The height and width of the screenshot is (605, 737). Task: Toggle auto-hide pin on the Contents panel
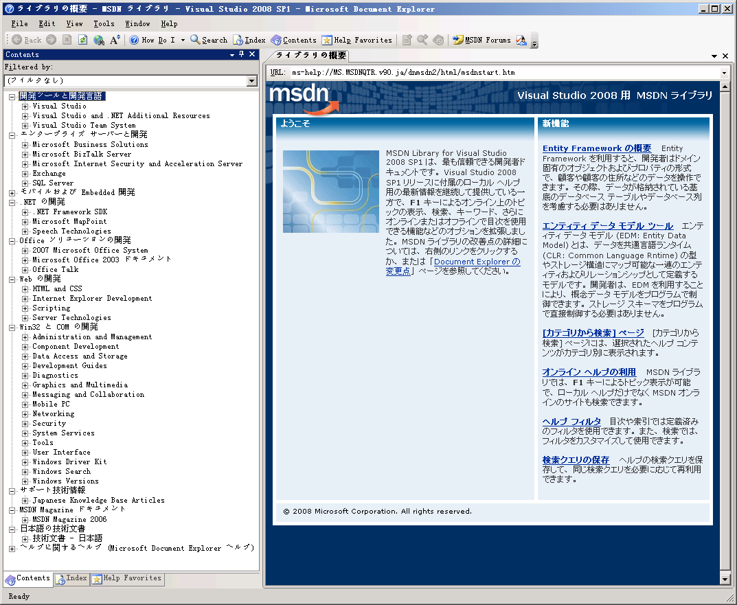point(242,54)
